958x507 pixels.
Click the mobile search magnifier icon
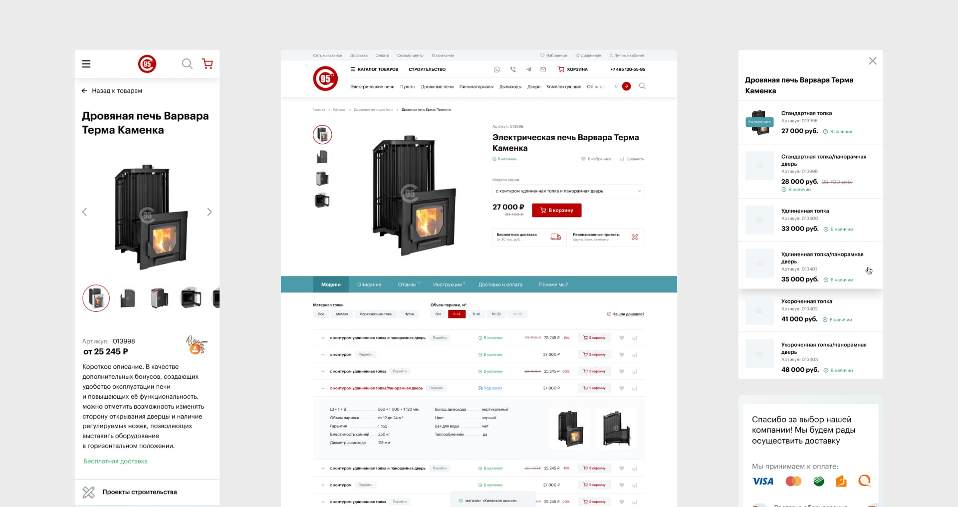click(x=187, y=64)
